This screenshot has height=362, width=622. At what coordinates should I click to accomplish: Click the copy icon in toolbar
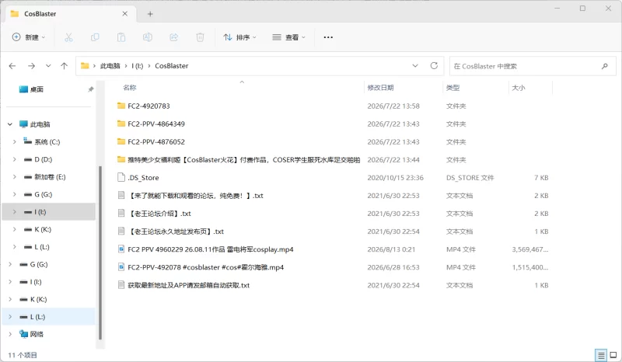95,37
